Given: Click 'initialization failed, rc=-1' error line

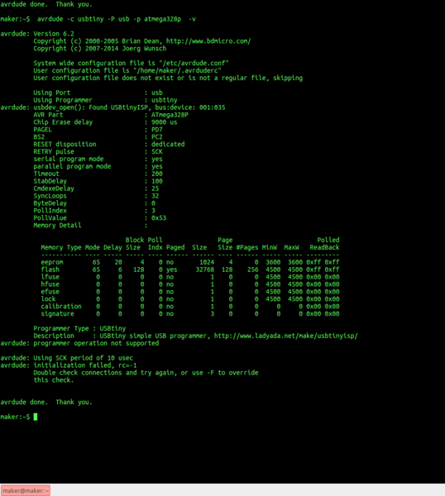Looking at the screenshot, I should coord(85,365).
